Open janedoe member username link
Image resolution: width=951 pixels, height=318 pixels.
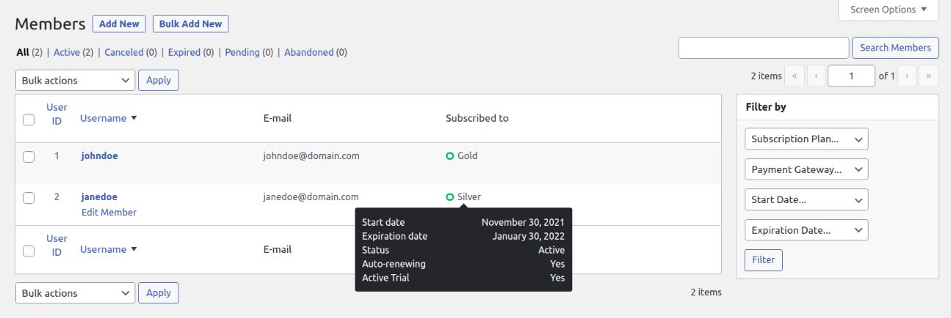point(99,197)
